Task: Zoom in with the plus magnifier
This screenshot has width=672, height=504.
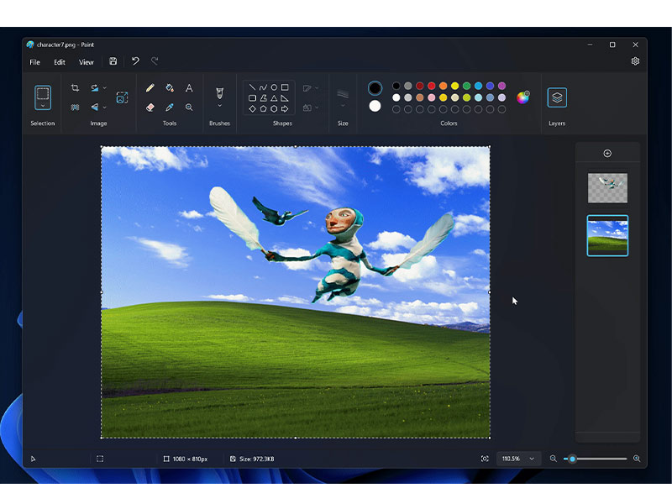Action: tap(637, 459)
